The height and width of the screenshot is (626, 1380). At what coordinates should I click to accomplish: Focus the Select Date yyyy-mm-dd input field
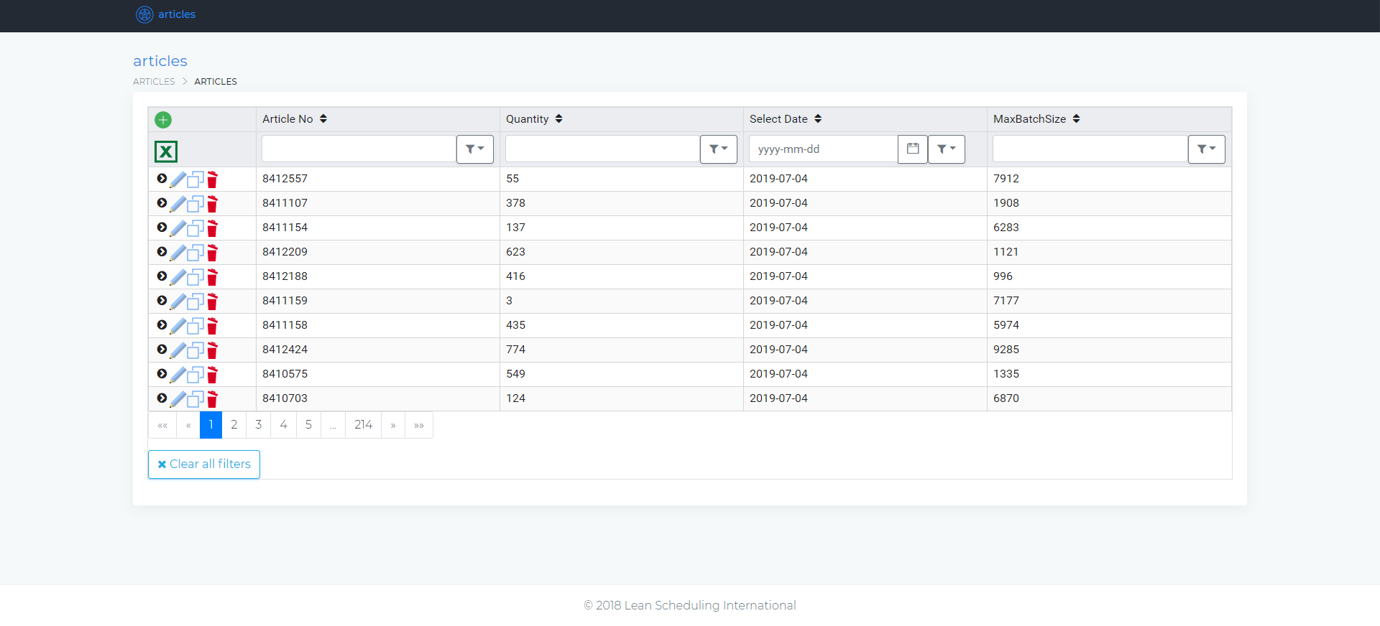(823, 149)
